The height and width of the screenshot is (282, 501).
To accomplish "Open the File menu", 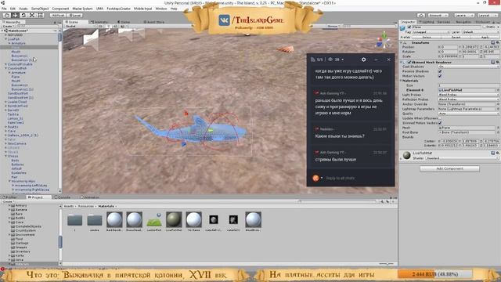I will click(4, 9).
